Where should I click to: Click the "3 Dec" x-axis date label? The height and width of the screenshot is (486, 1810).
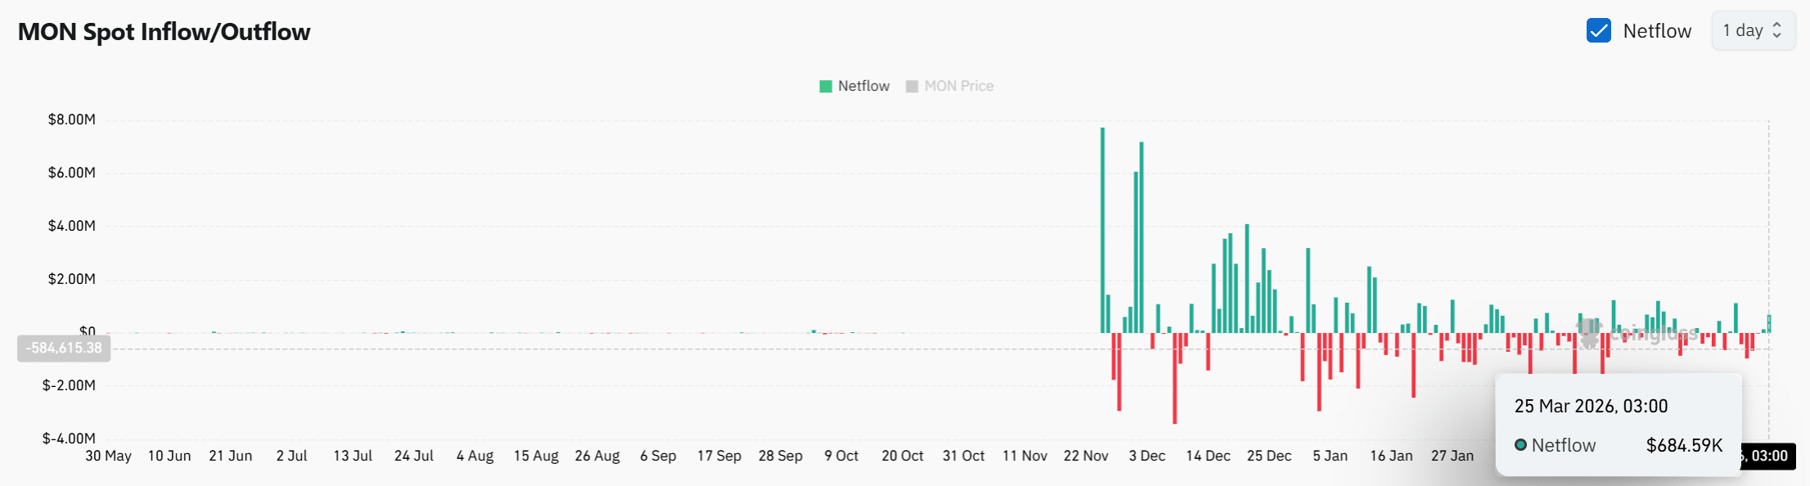1146,456
